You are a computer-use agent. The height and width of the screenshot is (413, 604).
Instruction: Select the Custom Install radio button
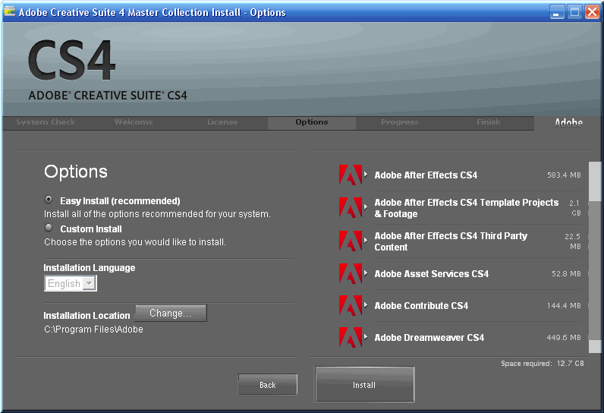click(49, 228)
